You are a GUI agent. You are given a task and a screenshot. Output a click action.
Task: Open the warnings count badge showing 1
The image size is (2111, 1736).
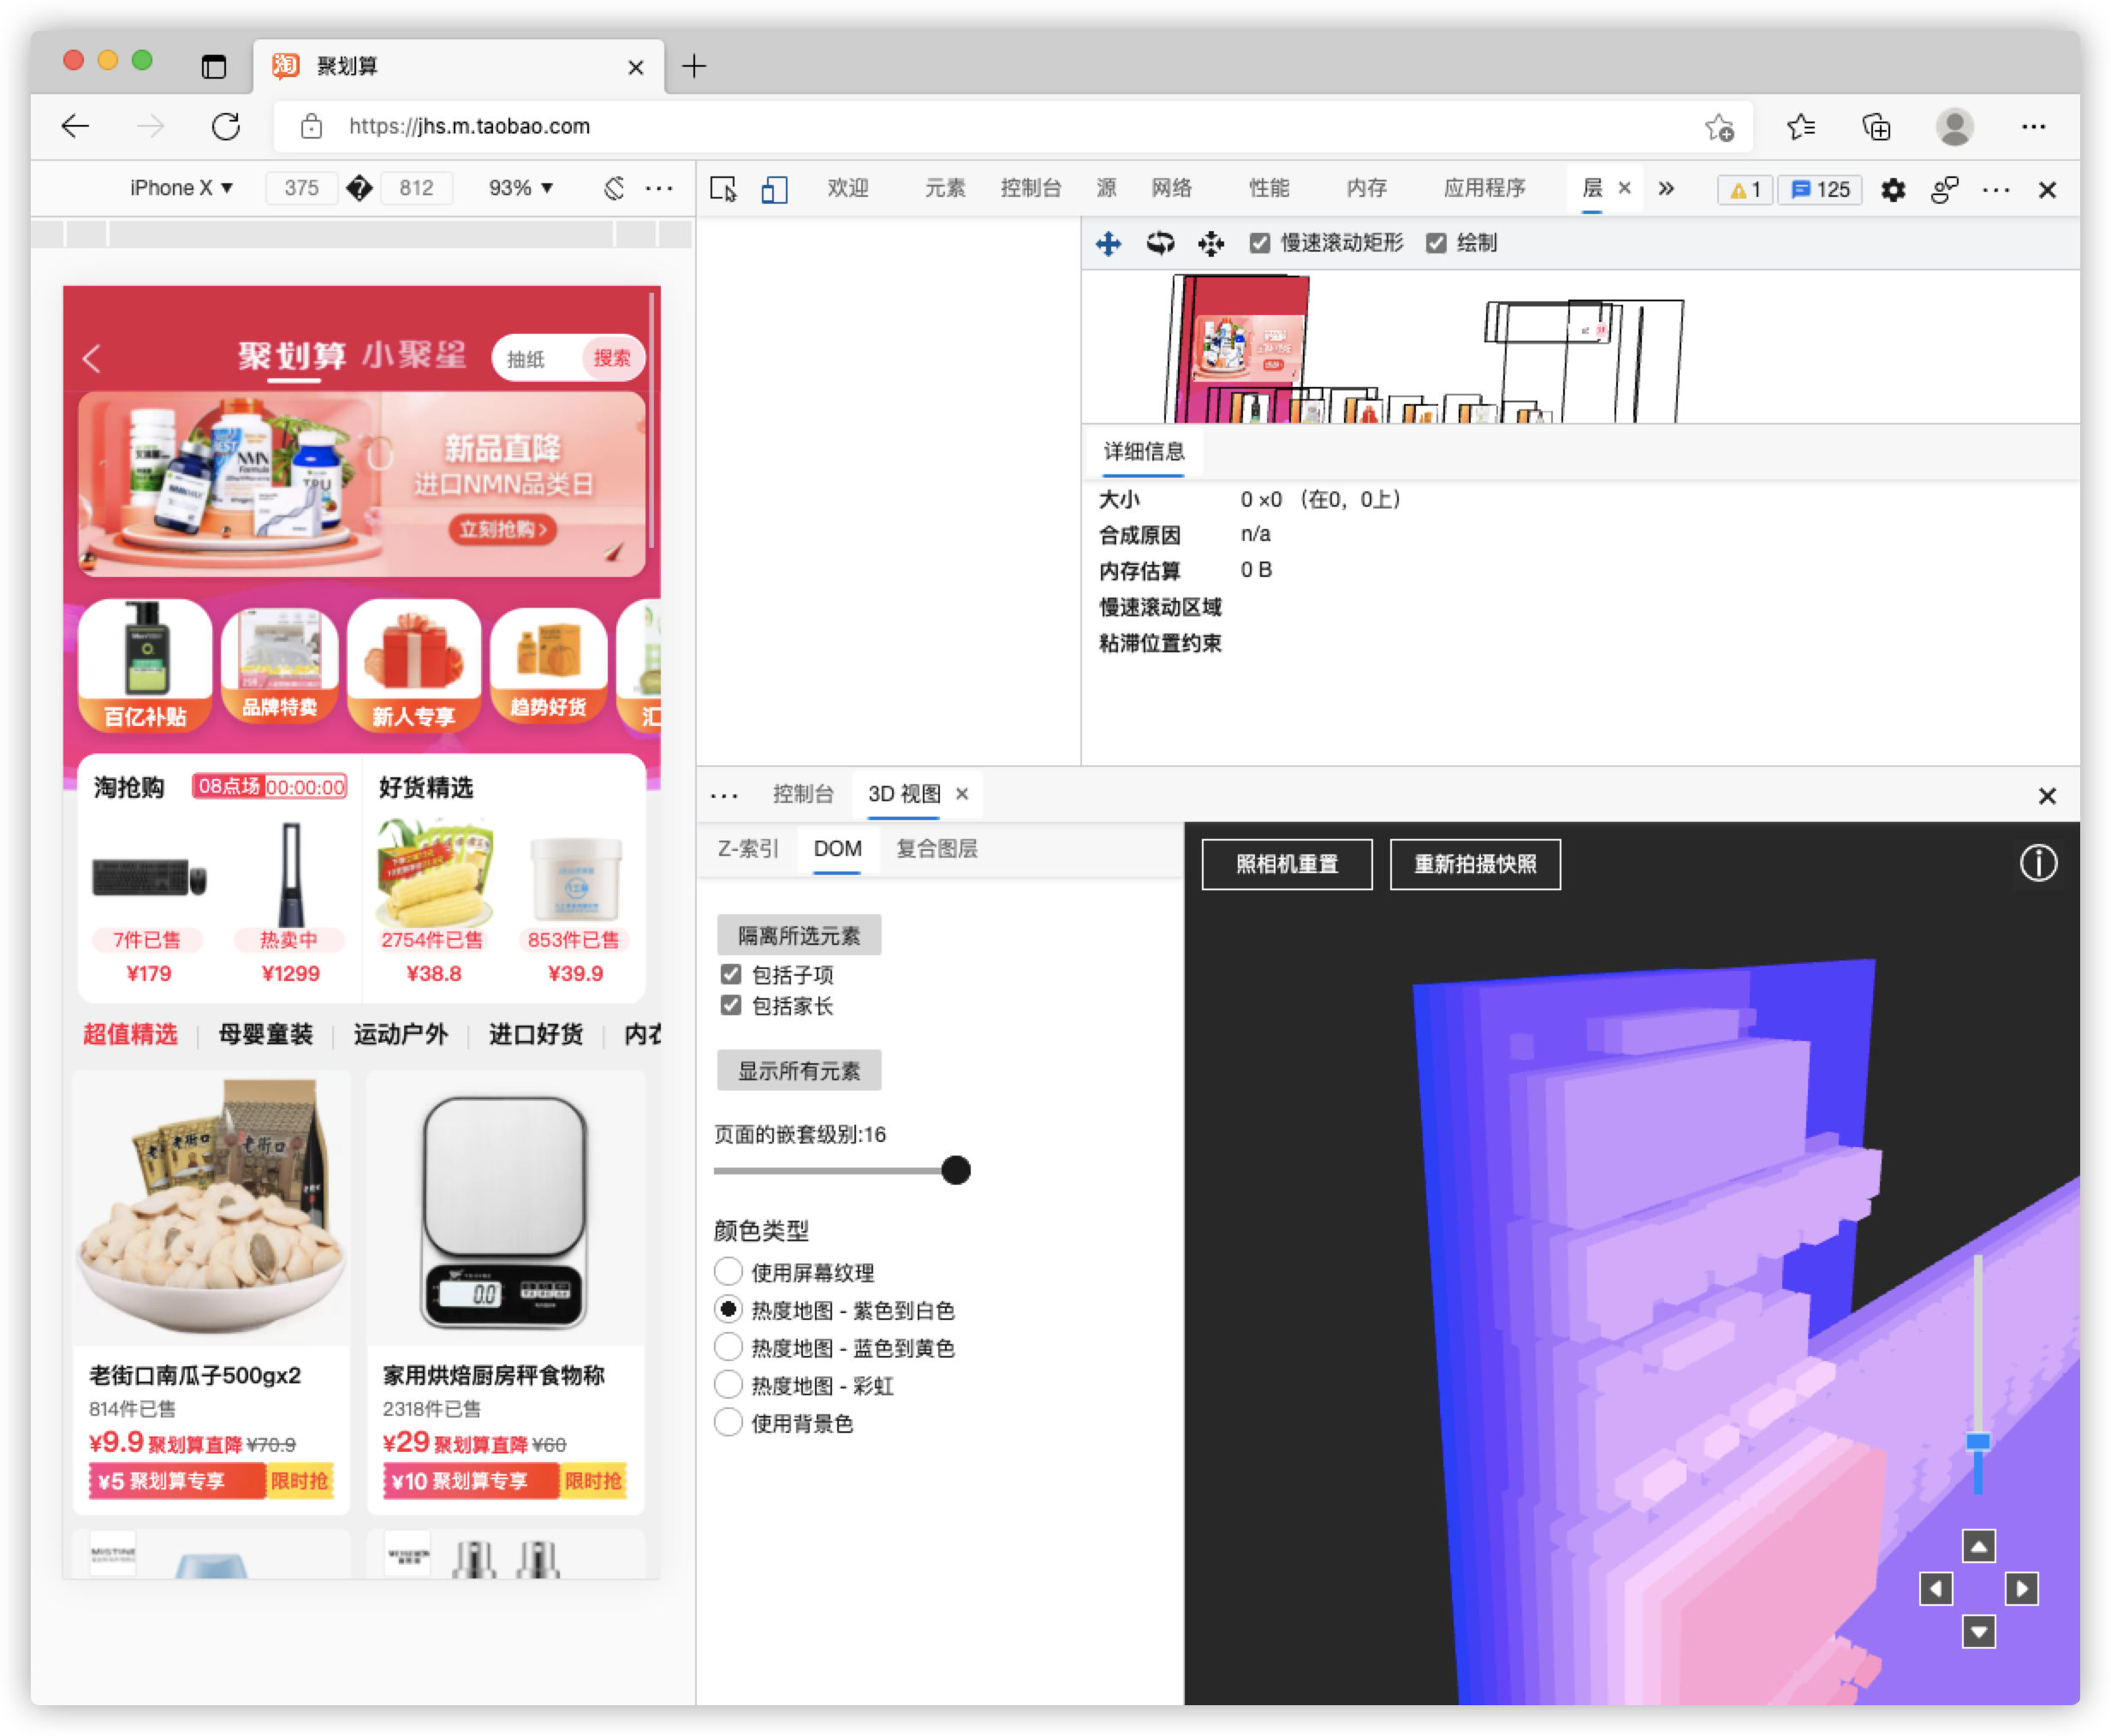click(1746, 190)
